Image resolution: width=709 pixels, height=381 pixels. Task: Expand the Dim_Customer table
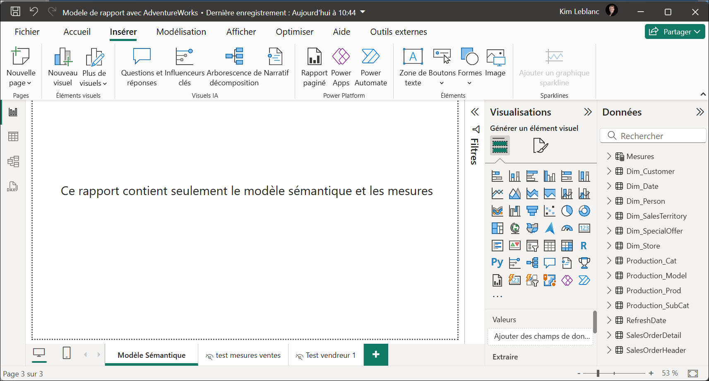pyautogui.click(x=609, y=171)
